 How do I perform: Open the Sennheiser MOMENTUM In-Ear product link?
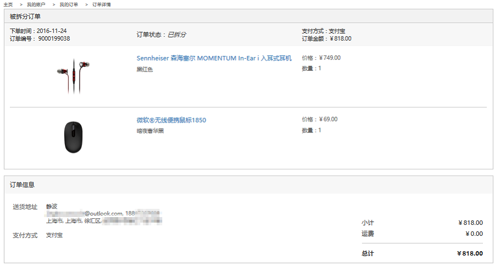(x=214, y=58)
